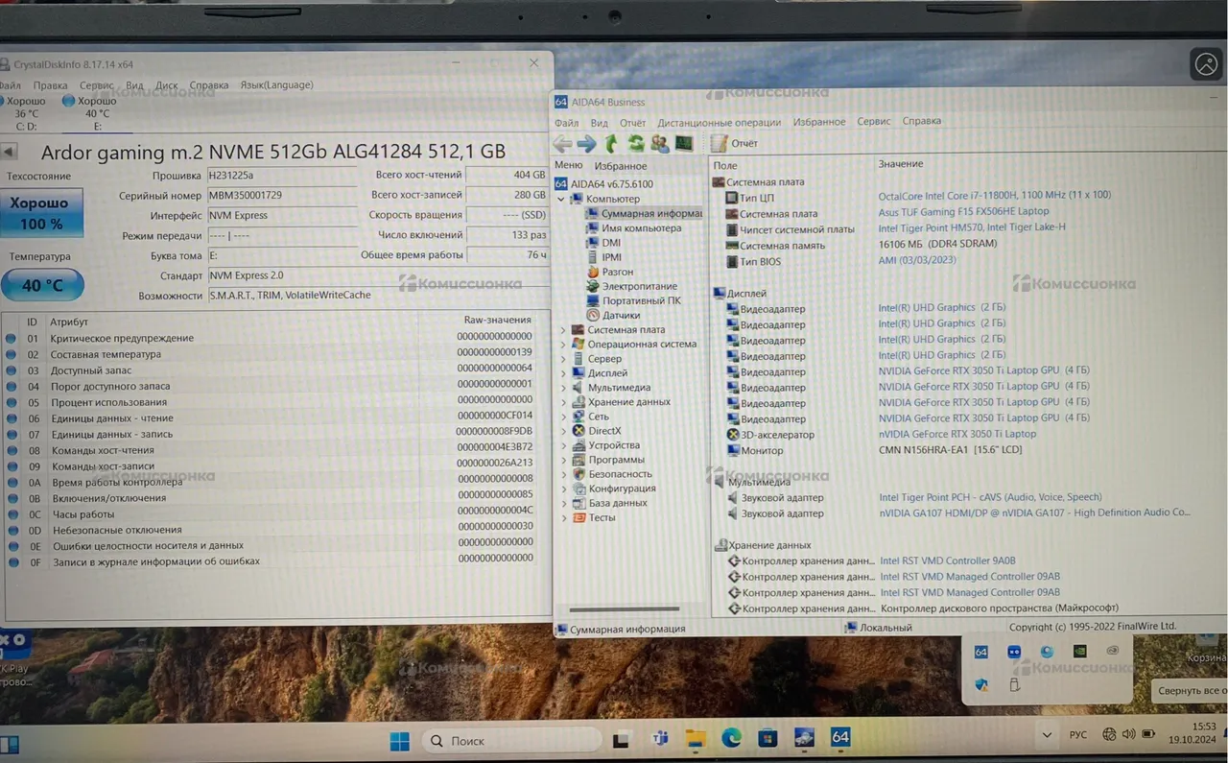The image size is (1228, 763).
Task: Select the E: disk status indicator
Action: pyautogui.click(x=89, y=112)
